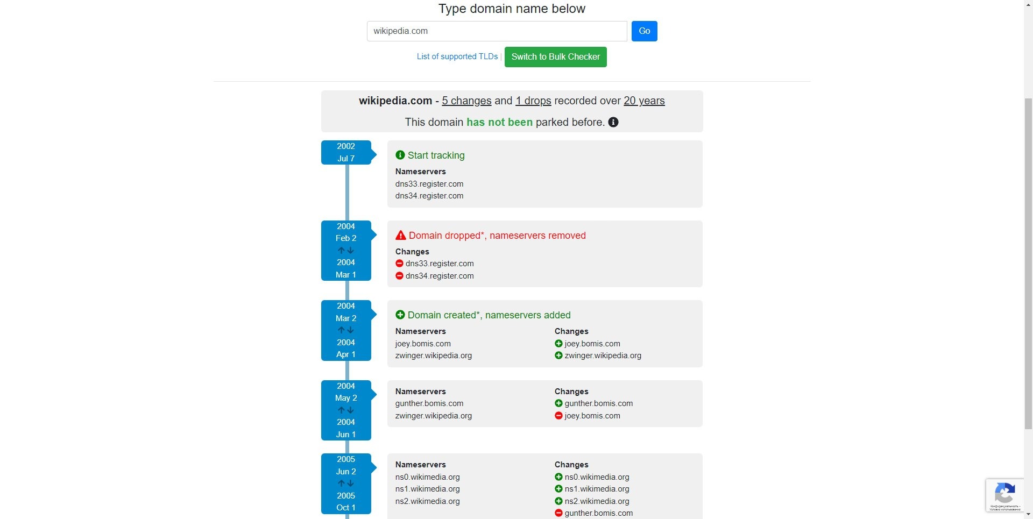Click the '20 years' underlined text
This screenshot has width=1033, height=519.
(644, 101)
